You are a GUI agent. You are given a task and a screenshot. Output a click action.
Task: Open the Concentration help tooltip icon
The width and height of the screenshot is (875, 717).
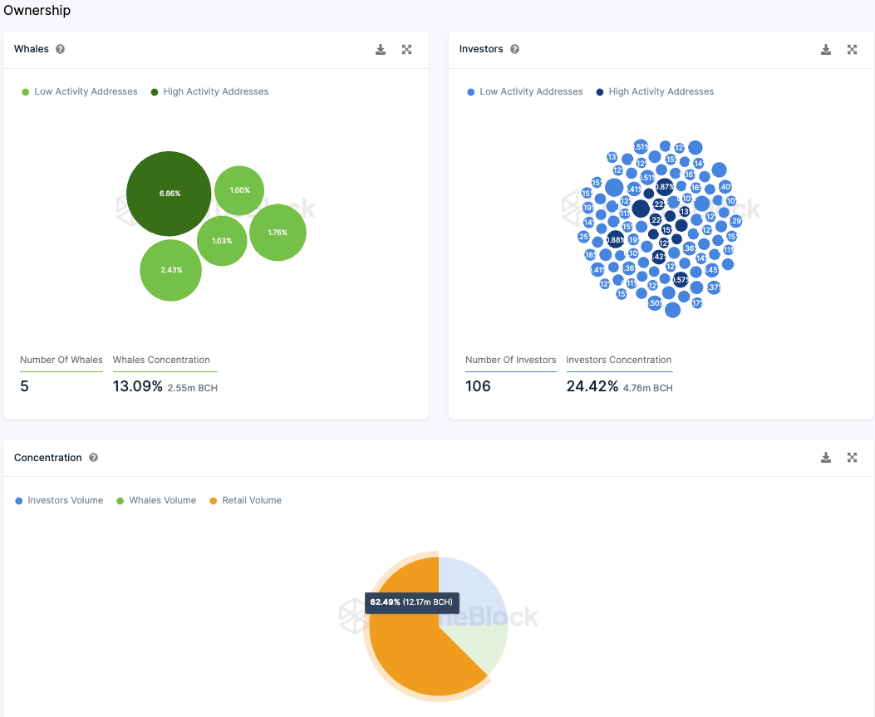tap(93, 458)
